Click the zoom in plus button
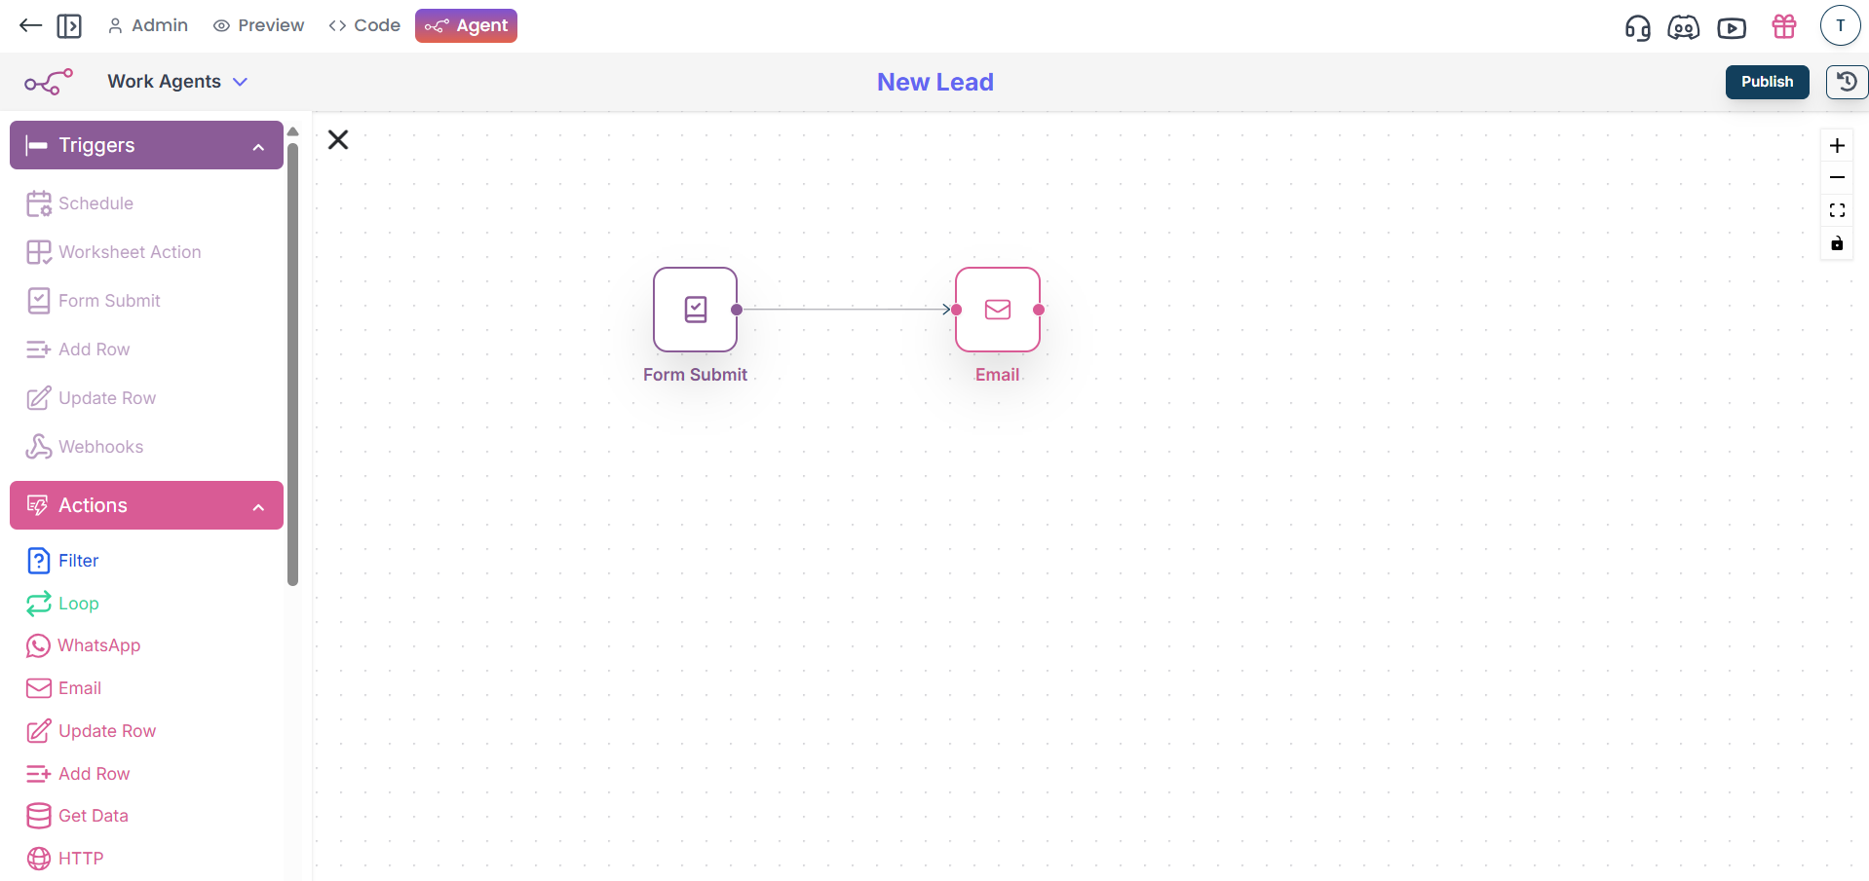Image resolution: width=1869 pixels, height=881 pixels. pos(1837,146)
